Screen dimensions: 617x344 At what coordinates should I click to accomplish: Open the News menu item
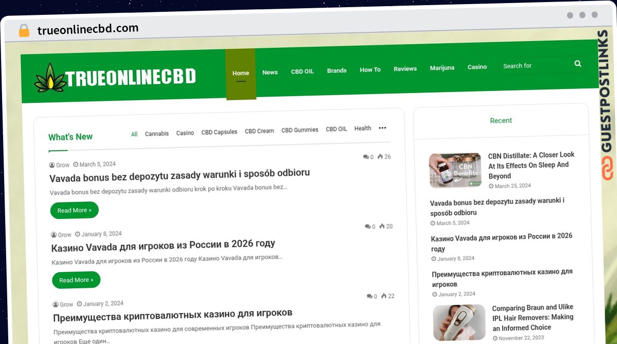(270, 72)
